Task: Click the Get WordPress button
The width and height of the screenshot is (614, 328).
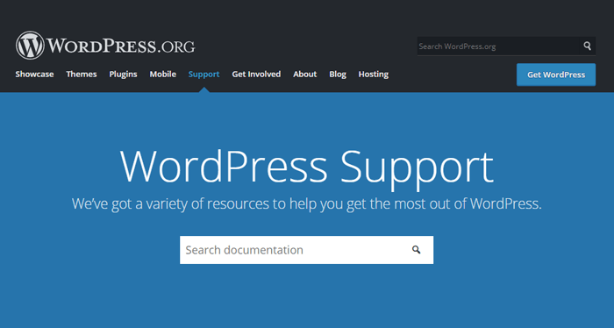Action: pyautogui.click(x=556, y=75)
